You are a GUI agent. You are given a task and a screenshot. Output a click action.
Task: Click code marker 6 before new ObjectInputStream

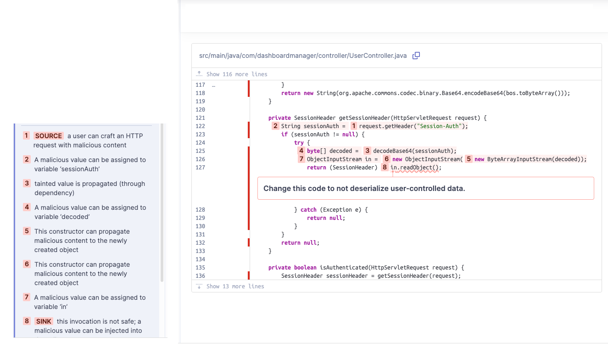[387, 159]
